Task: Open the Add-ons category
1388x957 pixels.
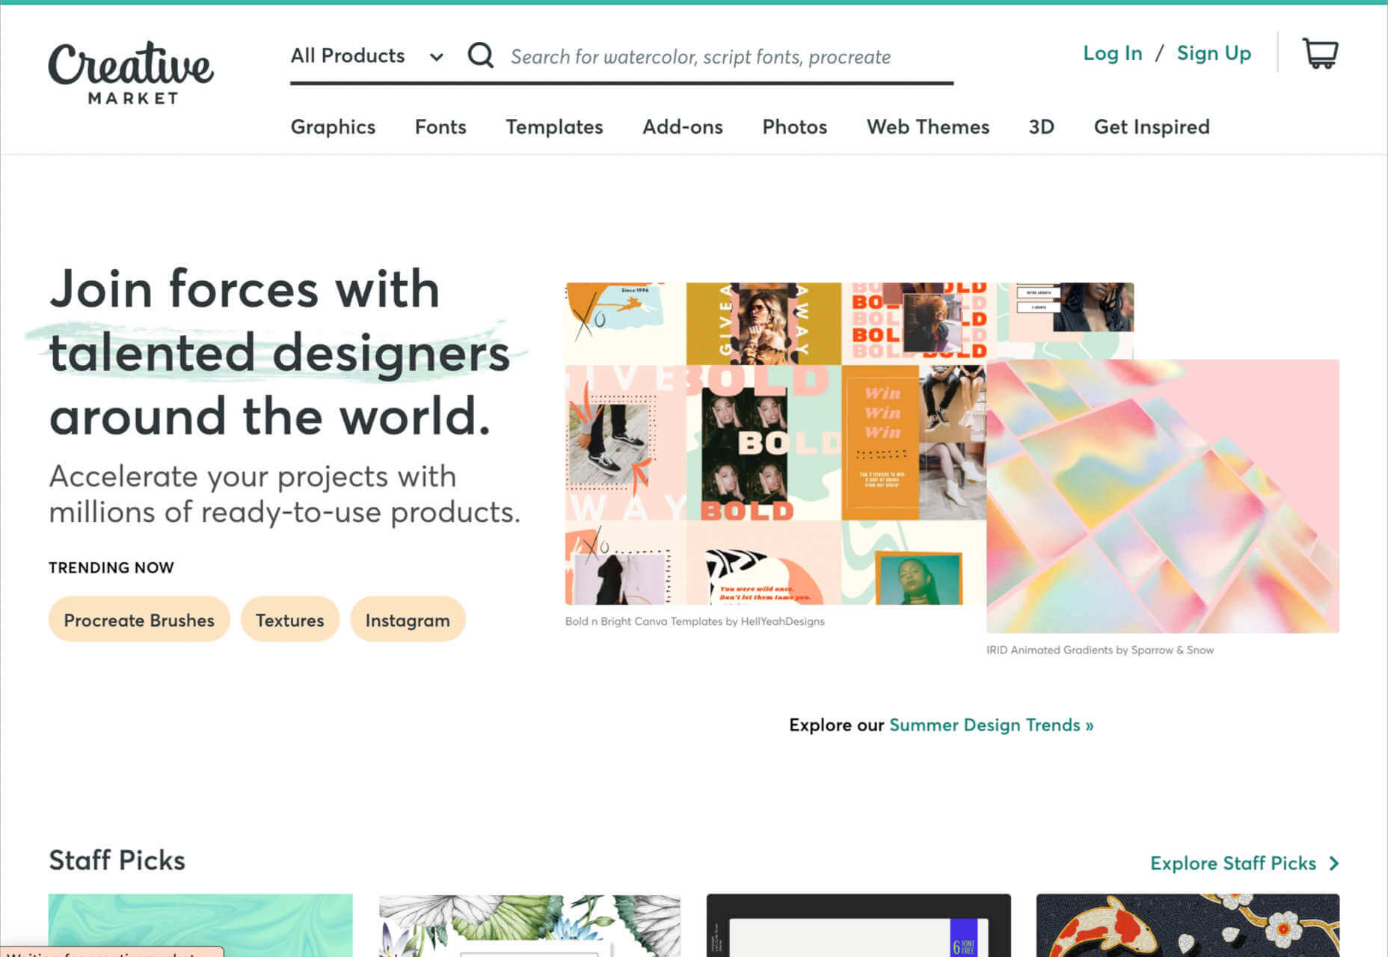Action: [682, 127]
